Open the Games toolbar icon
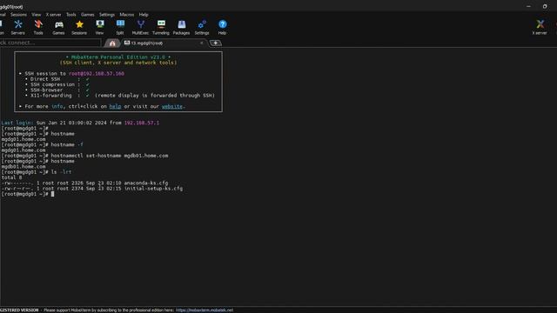The width and height of the screenshot is (557, 313). click(58, 27)
